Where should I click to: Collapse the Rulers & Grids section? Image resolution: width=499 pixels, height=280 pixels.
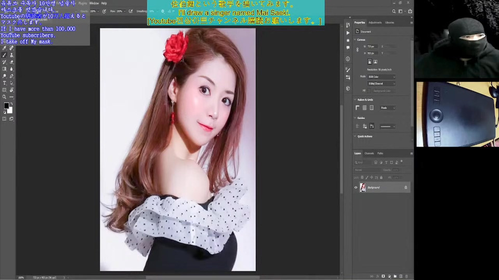[355, 100]
